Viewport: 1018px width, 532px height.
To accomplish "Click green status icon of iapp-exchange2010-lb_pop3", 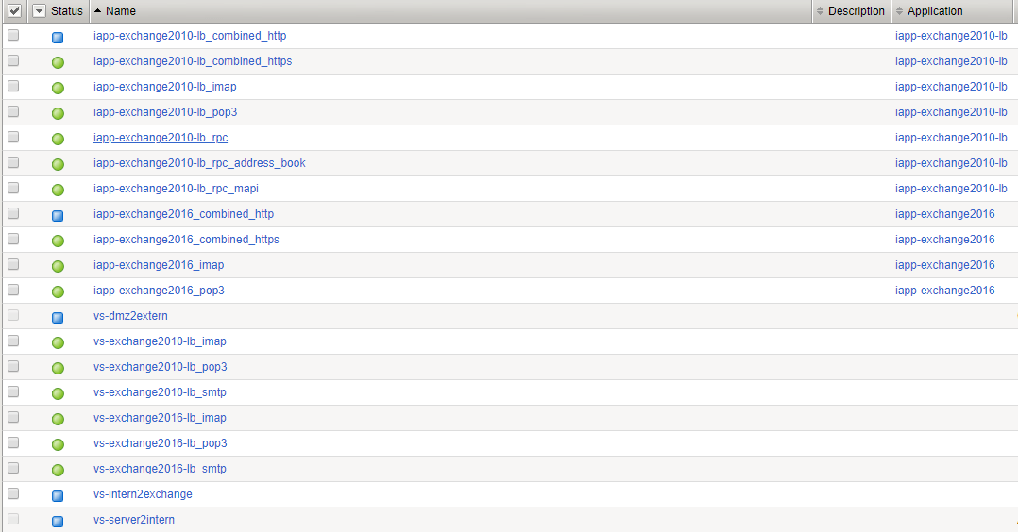I will [x=58, y=113].
